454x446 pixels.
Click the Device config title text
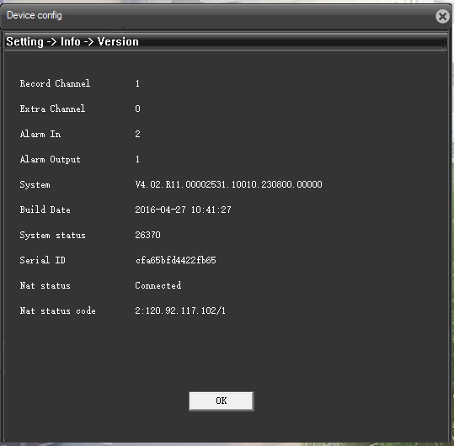pyautogui.click(x=35, y=15)
